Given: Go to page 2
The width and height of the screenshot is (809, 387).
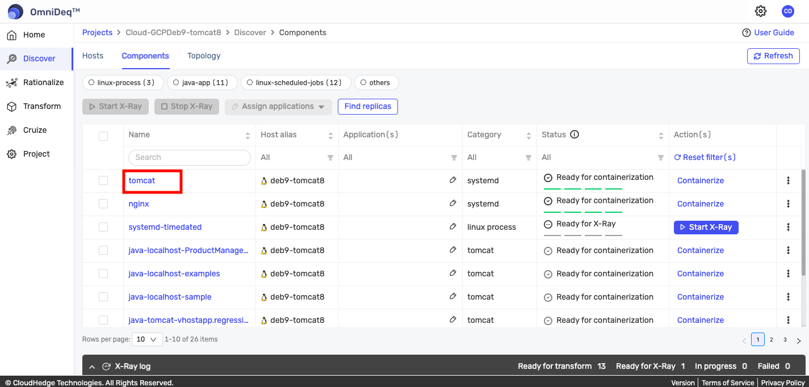Looking at the screenshot, I should click(772, 339).
